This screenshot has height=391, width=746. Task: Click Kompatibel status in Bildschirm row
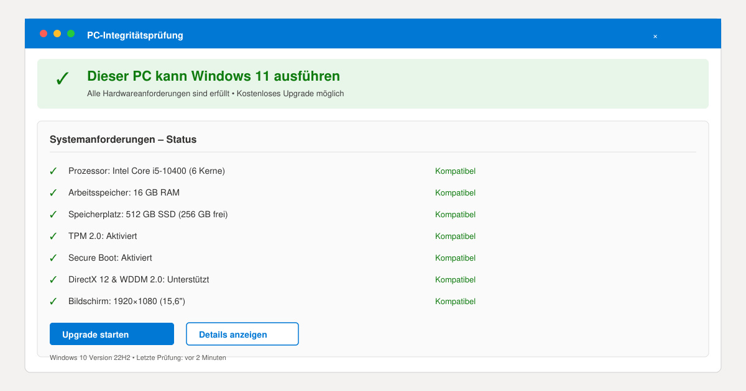455,302
